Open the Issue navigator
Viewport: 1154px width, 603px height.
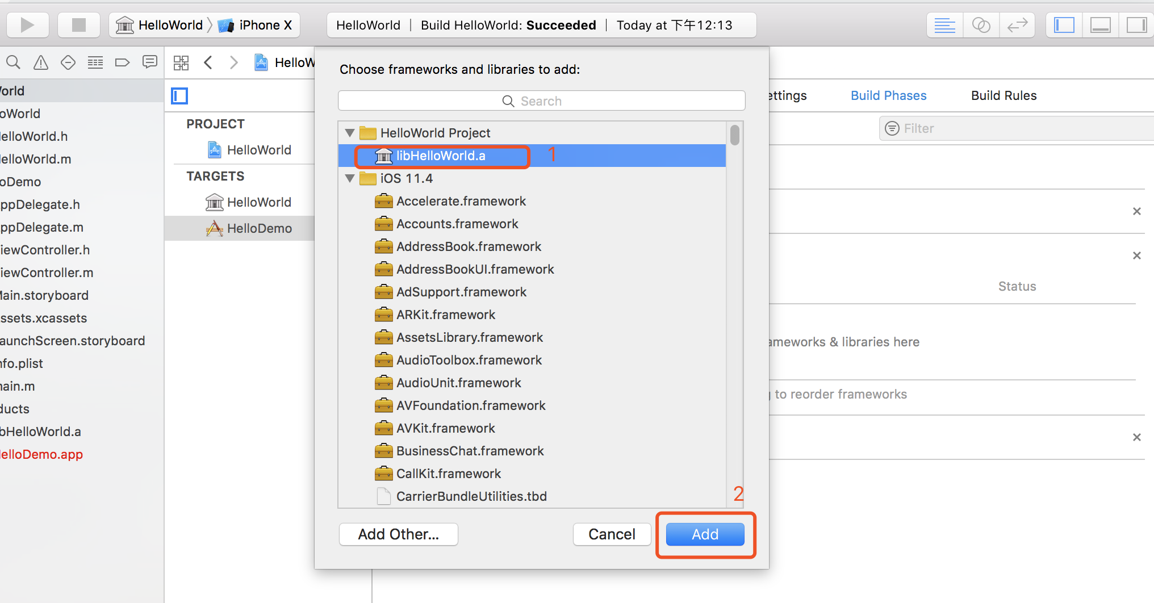[x=41, y=62]
